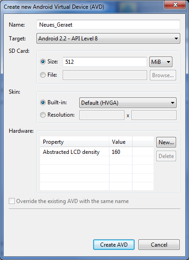
Task: Click the disabled Browse... button
Action: click(163, 75)
